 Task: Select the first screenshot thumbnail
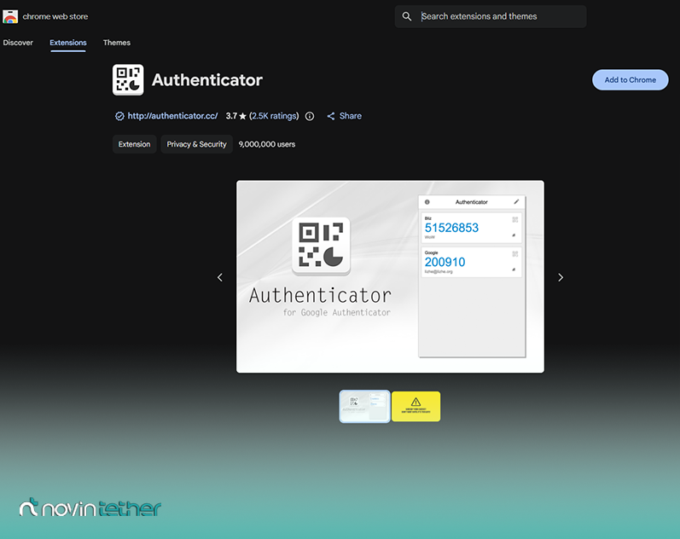coord(364,406)
